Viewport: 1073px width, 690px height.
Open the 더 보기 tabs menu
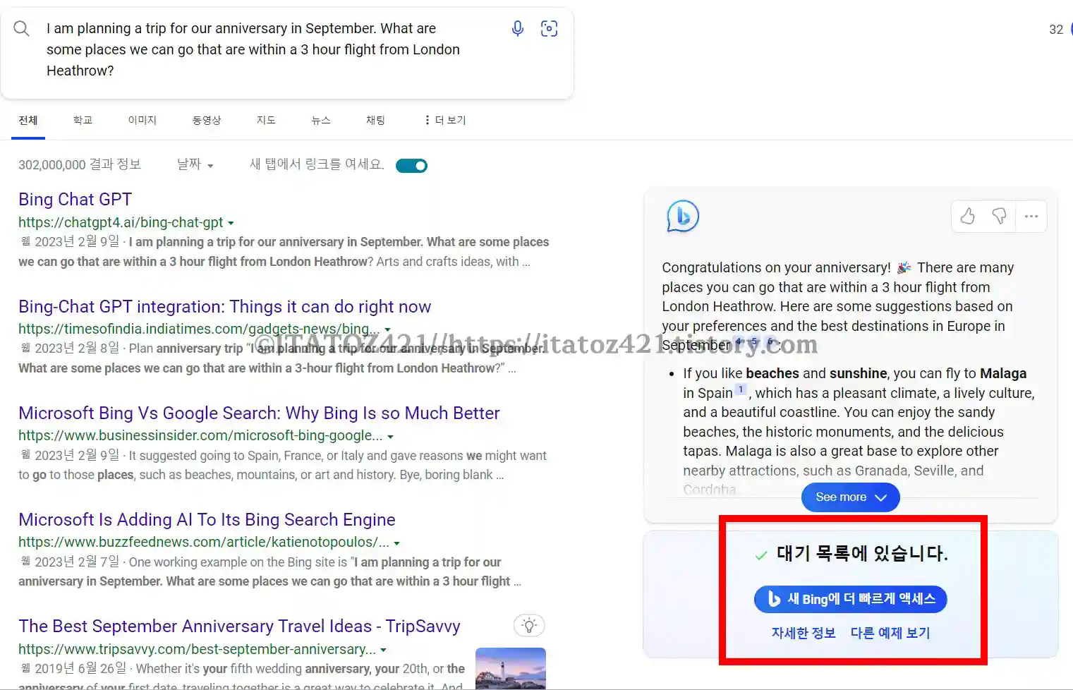(x=445, y=120)
